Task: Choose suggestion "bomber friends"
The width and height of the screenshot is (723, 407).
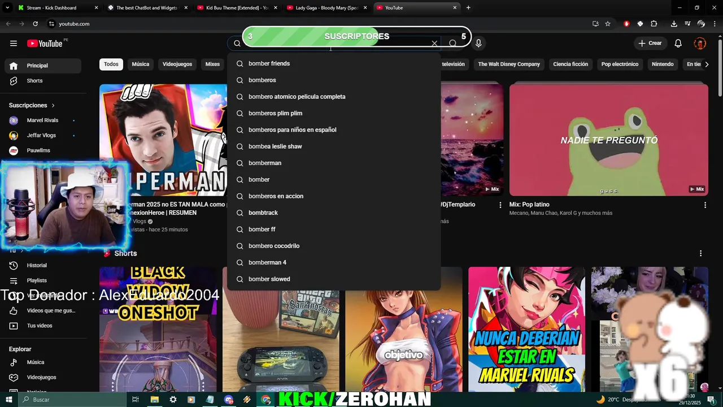Action: [334, 63]
